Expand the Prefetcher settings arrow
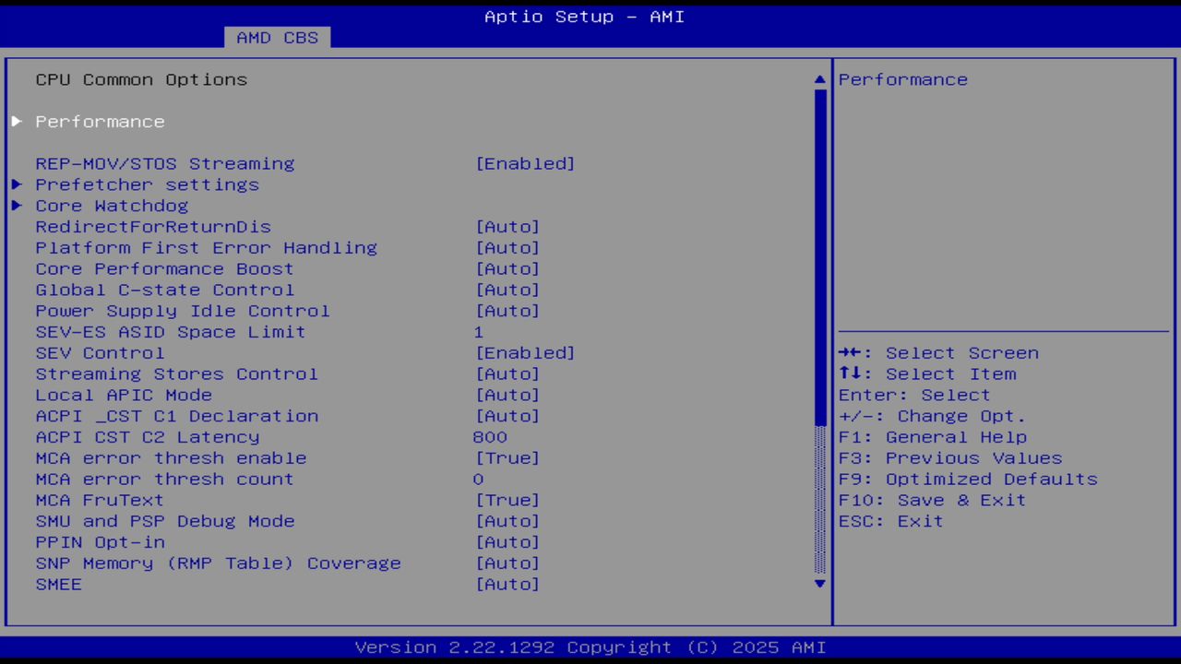The image size is (1181, 664). [17, 184]
